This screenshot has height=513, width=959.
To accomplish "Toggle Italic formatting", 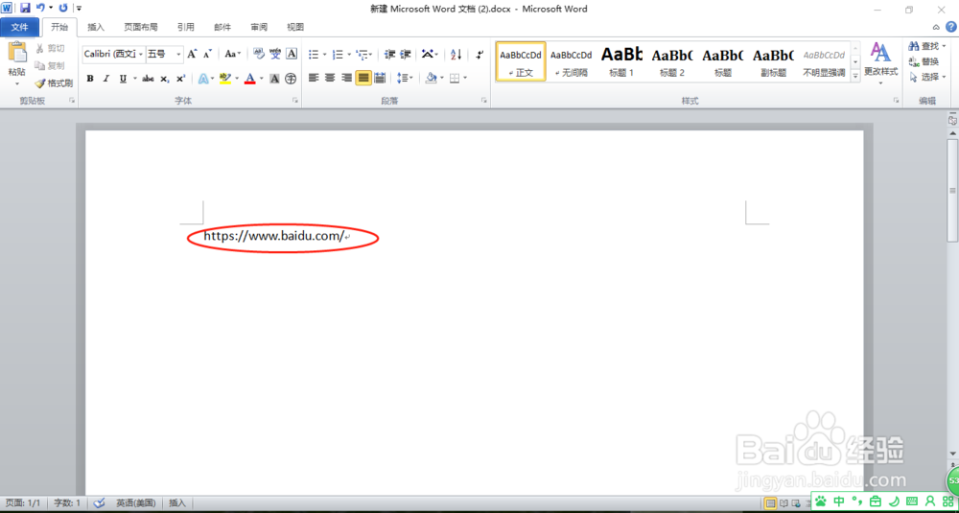I will coord(105,79).
